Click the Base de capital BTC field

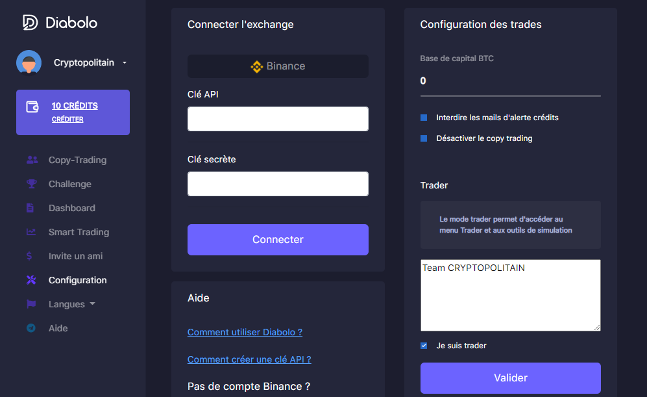(511, 81)
